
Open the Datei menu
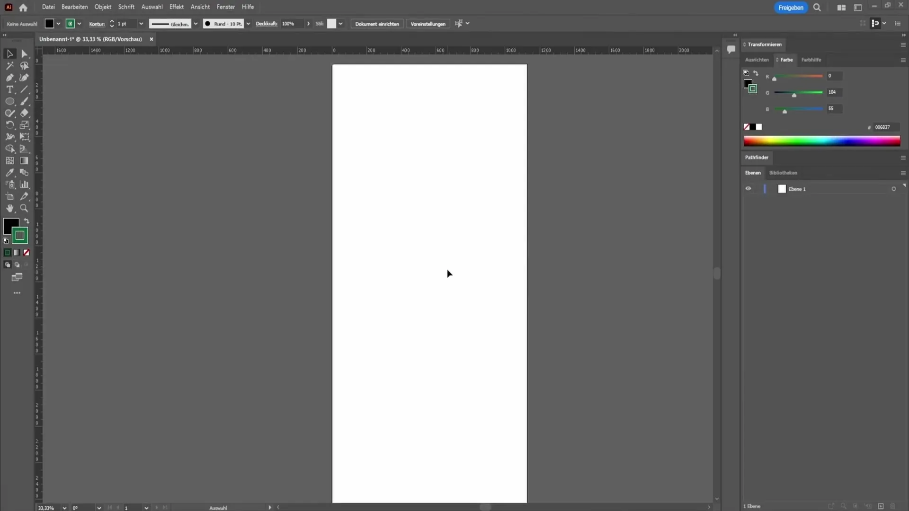click(x=48, y=7)
